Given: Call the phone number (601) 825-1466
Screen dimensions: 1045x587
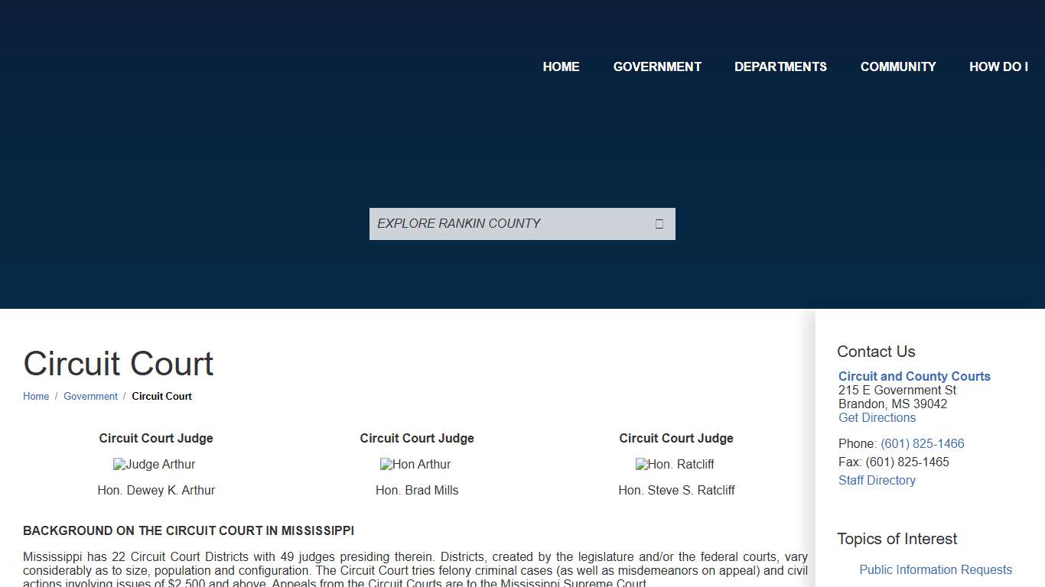Looking at the screenshot, I should [x=922, y=443].
